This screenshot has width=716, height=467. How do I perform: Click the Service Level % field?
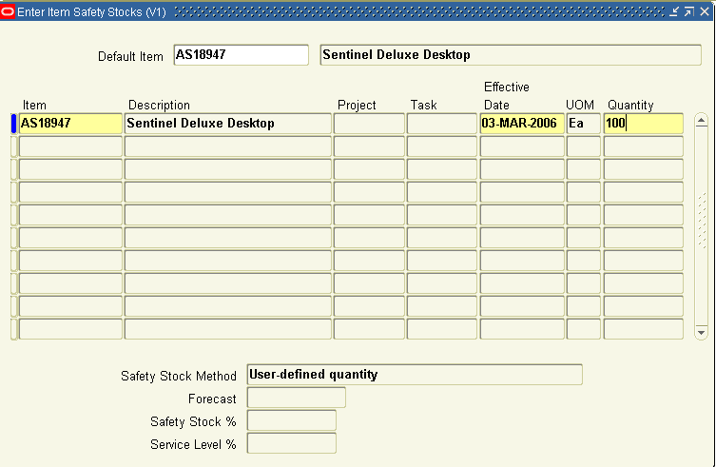tap(292, 443)
